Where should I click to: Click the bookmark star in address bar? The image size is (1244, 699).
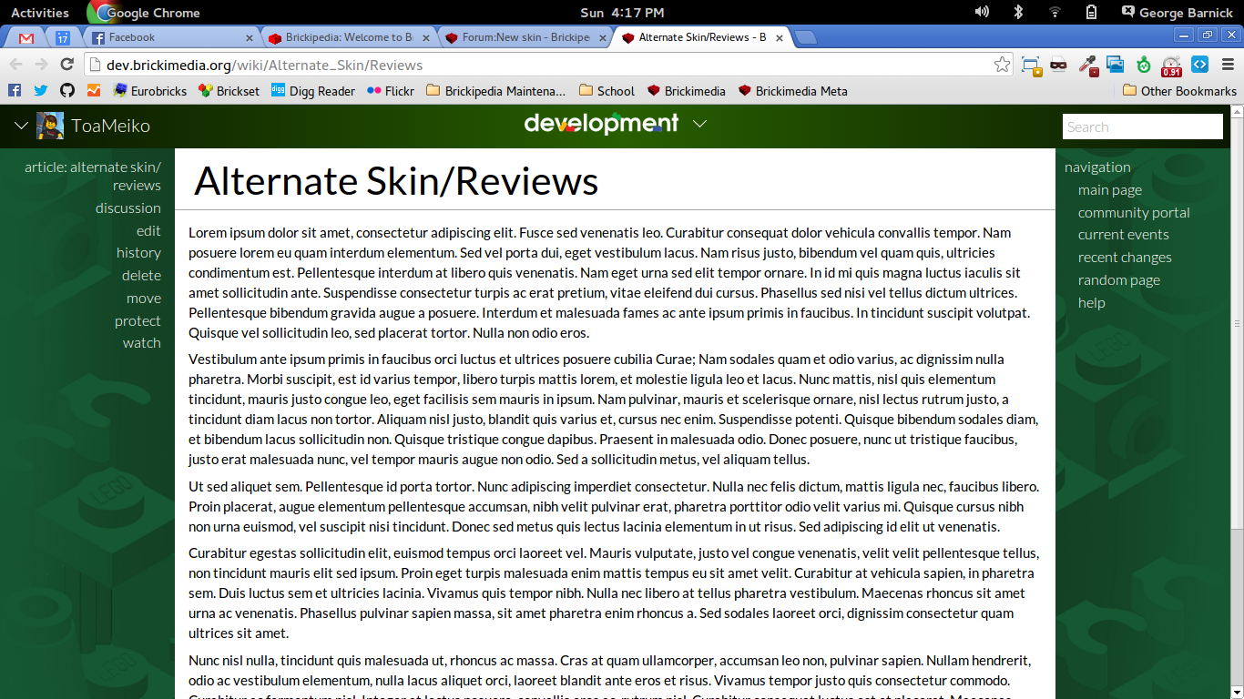click(x=1002, y=65)
